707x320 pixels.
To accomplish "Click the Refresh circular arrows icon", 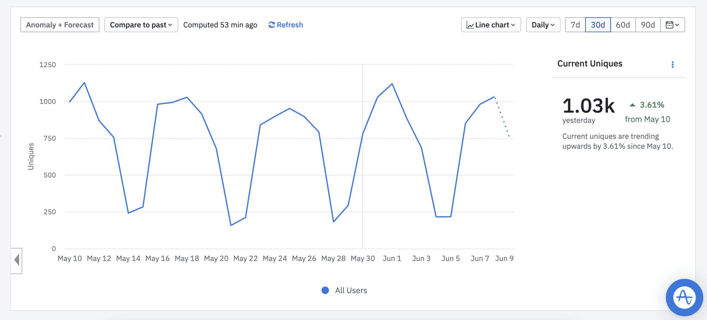I will tap(272, 25).
